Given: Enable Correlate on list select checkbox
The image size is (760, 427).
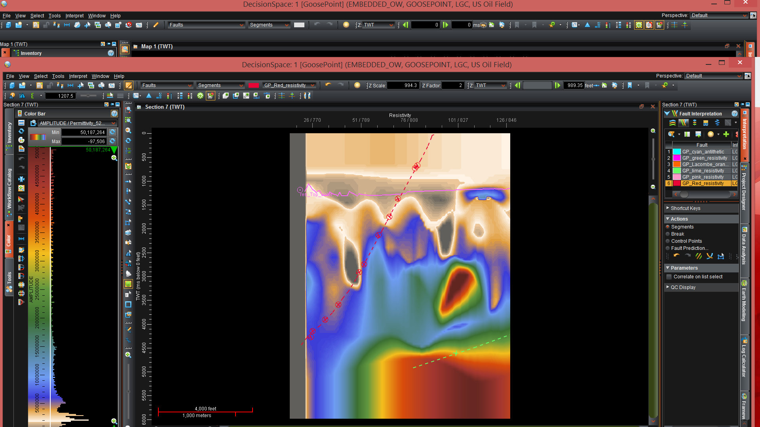Looking at the screenshot, I should click(669, 277).
